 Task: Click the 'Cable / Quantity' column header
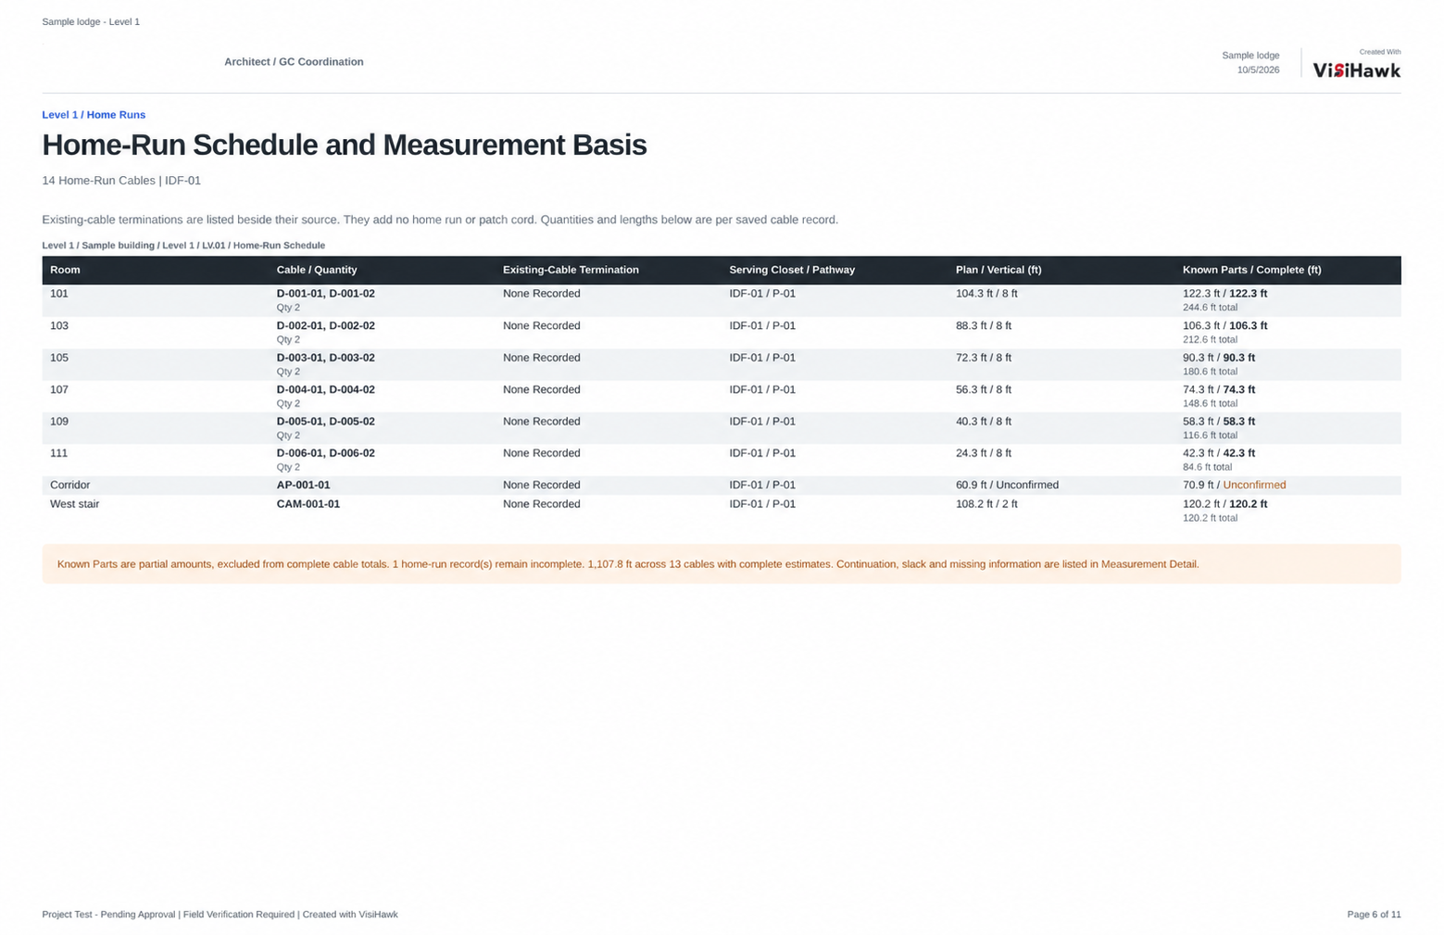[x=317, y=270]
